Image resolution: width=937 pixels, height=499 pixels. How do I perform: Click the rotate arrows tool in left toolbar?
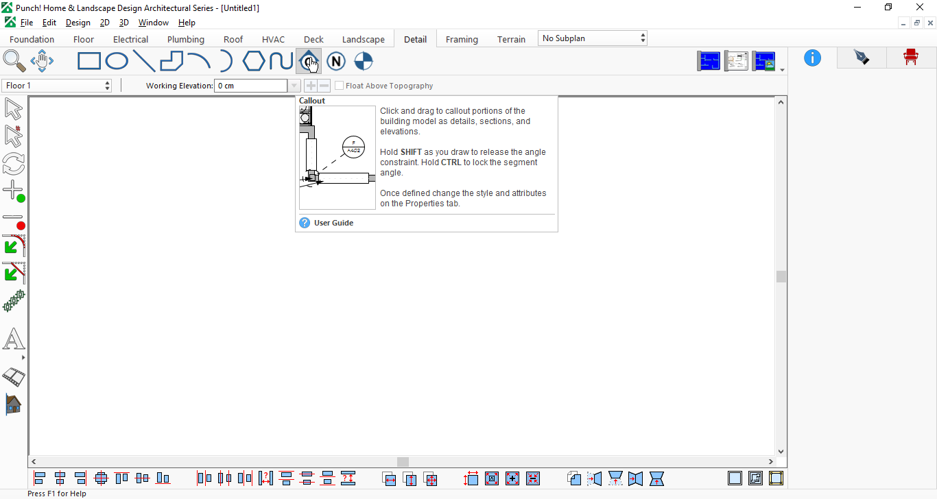tap(14, 164)
